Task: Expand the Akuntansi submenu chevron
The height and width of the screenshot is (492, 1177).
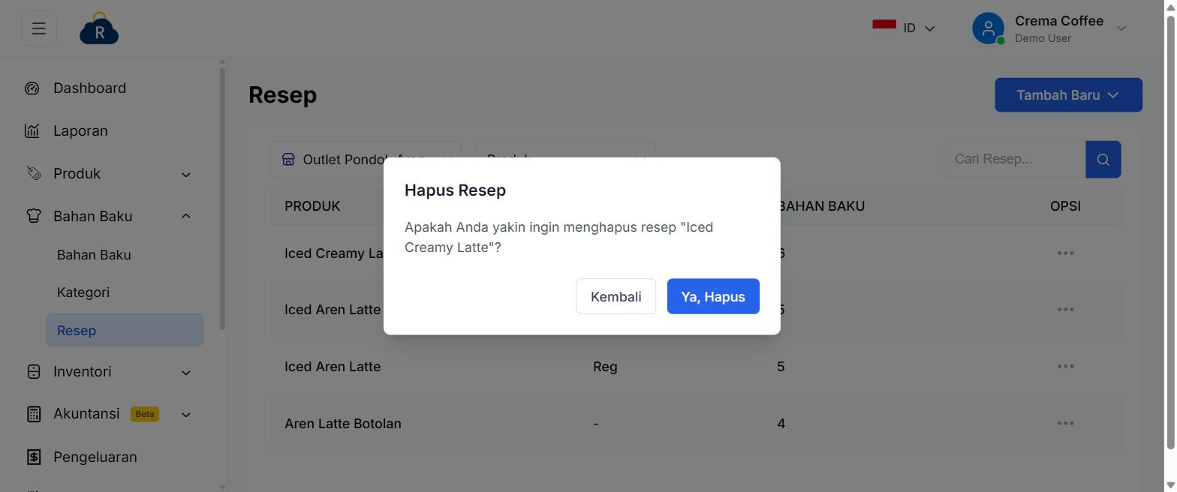Action: [186, 414]
